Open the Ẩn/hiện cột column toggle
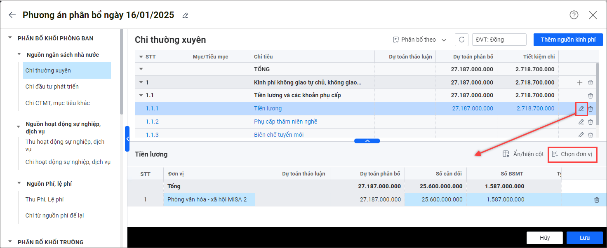 [523, 154]
